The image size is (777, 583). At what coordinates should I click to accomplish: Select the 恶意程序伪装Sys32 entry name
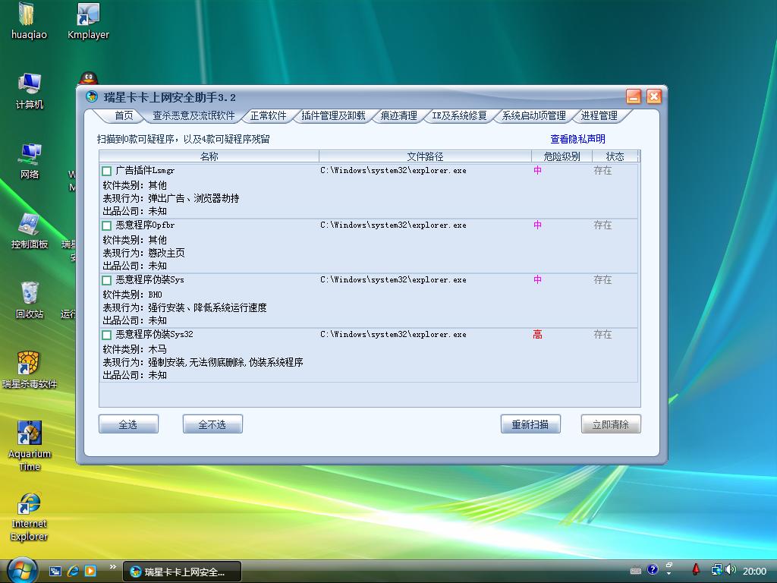tap(154, 335)
